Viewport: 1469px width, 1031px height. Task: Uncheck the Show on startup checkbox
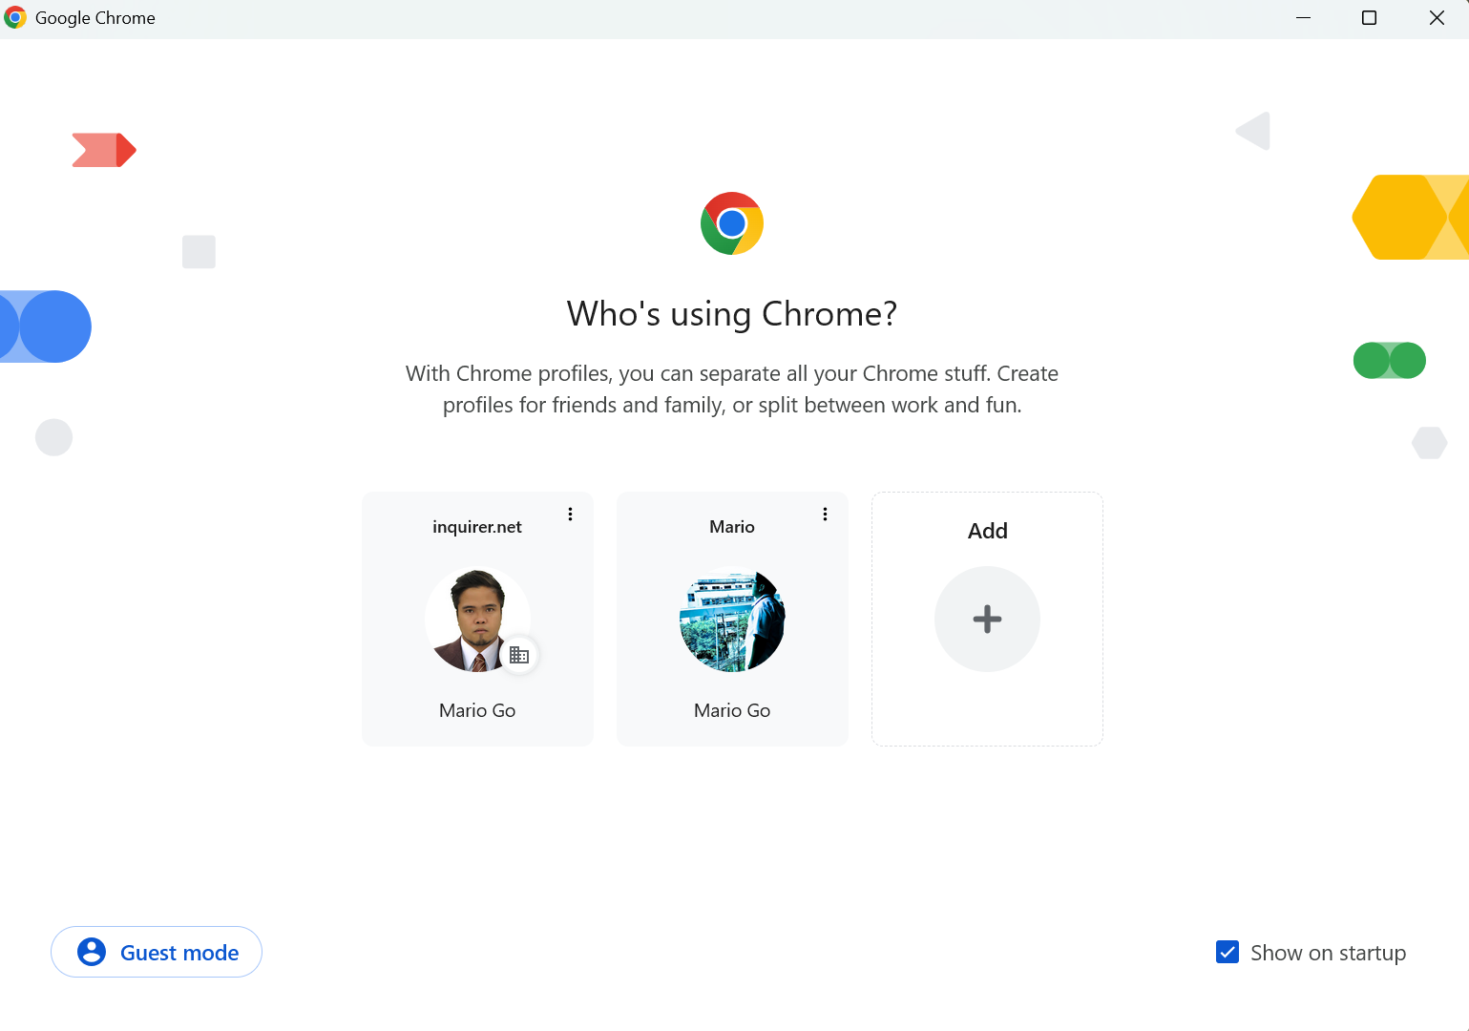1228,952
